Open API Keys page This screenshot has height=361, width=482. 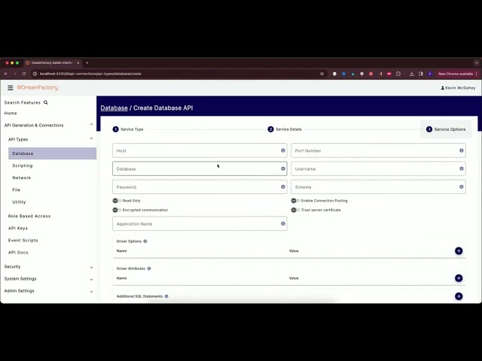18,228
